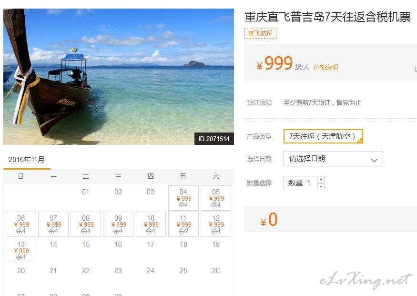Pick November 05 priced ¥999

click(216, 198)
